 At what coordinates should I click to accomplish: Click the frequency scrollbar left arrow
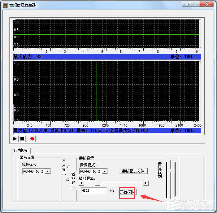[x=81, y=183]
